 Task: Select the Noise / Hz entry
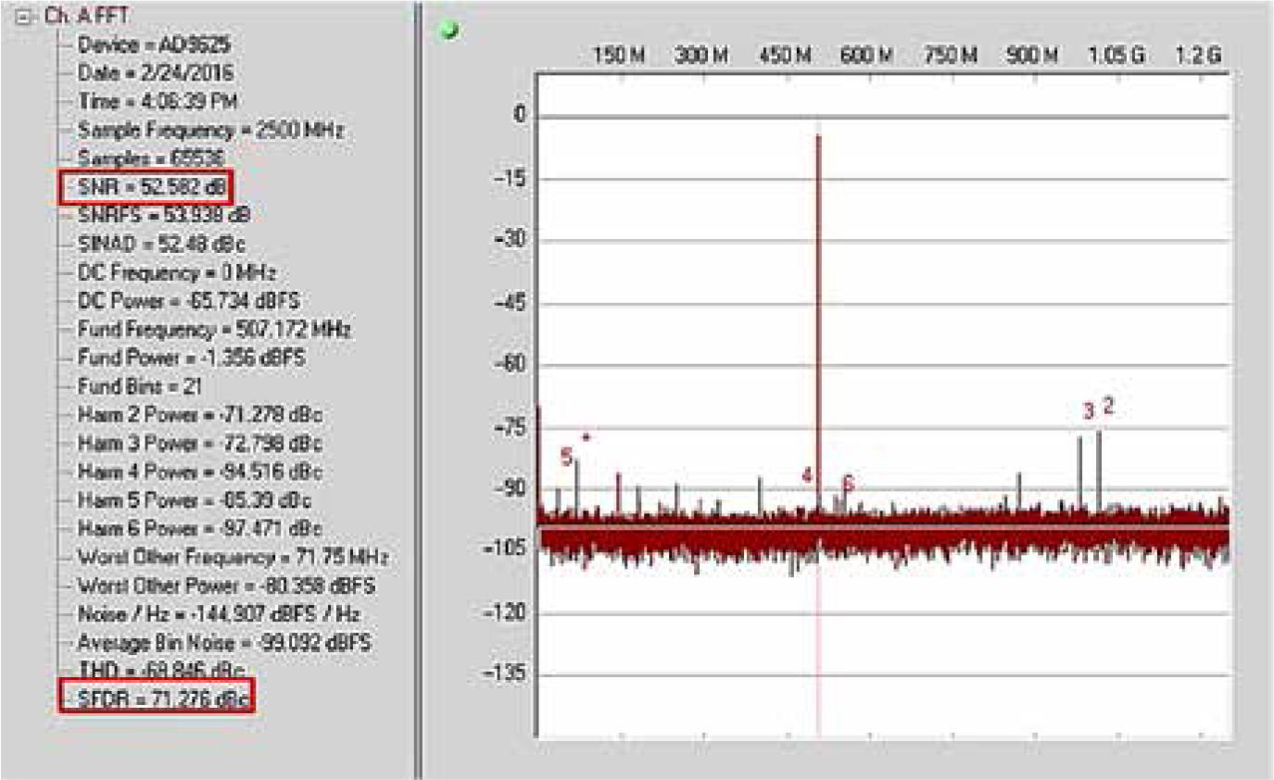tap(219, 613)
